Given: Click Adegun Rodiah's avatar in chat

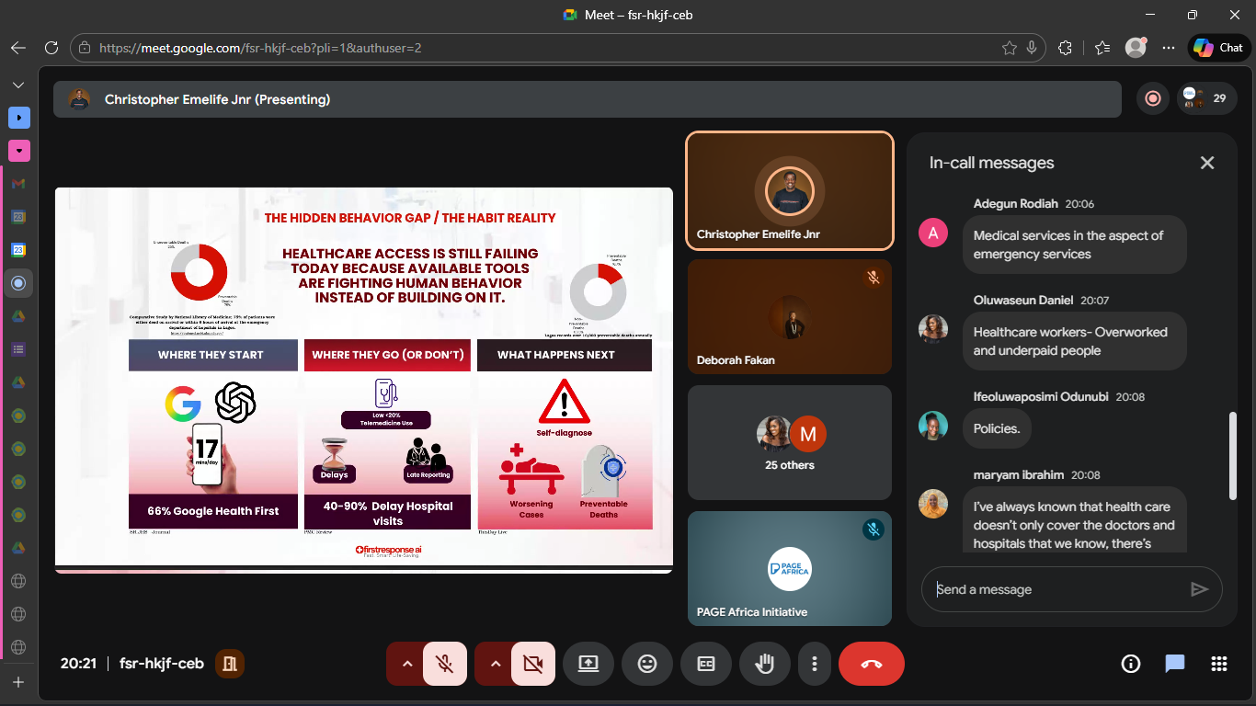Looking at the screenshot, I should click(x=933, y=233).
